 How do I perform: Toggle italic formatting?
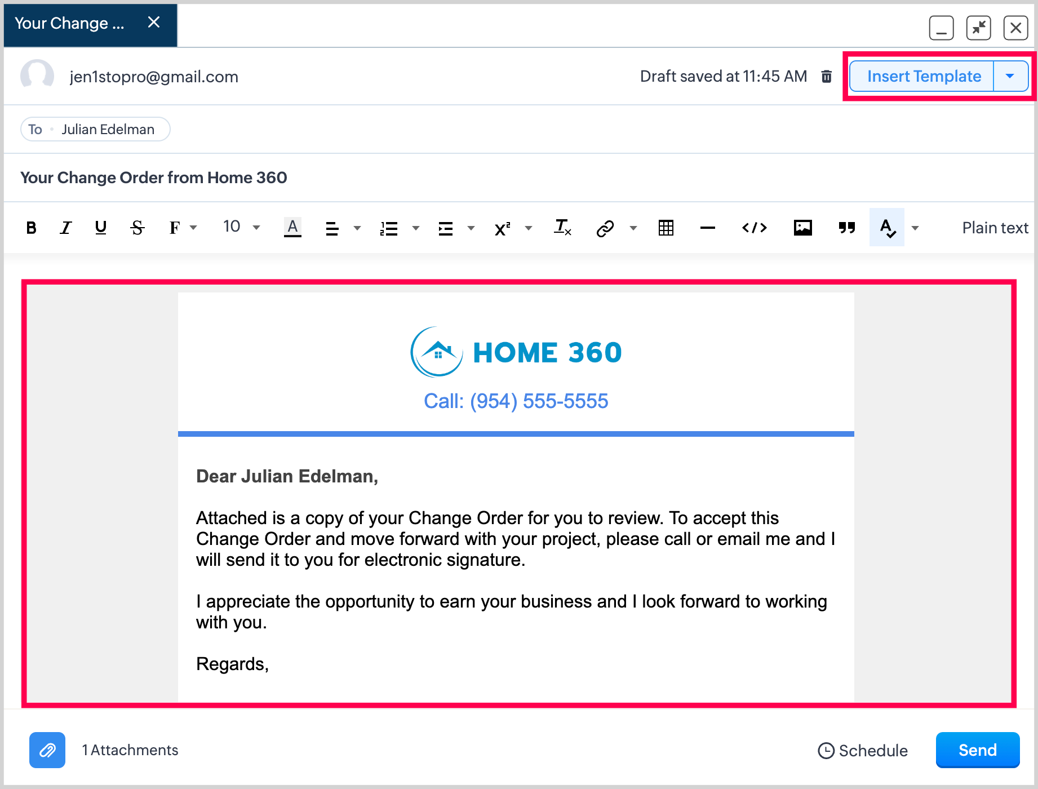[x=66, y=228]
